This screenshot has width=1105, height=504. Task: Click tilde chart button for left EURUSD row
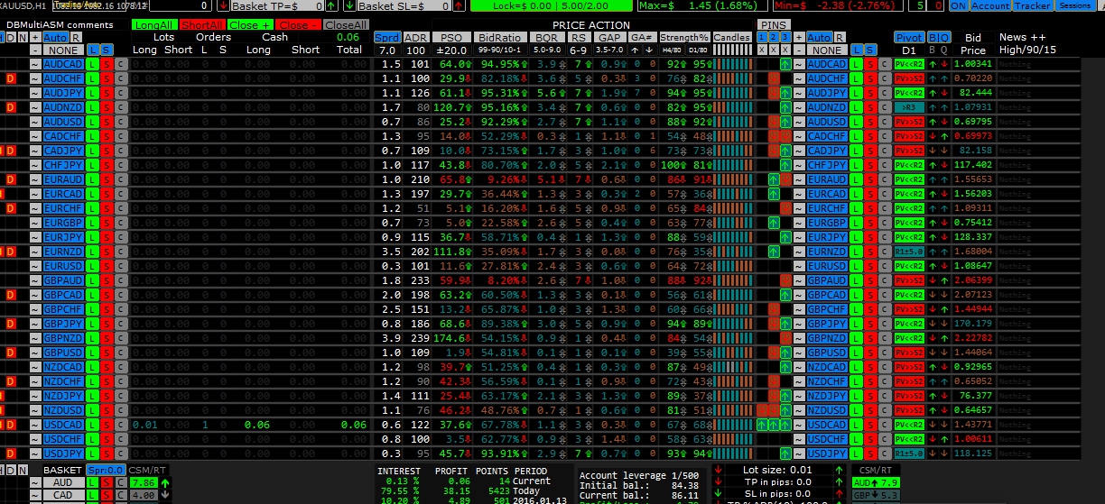[35, 266]
